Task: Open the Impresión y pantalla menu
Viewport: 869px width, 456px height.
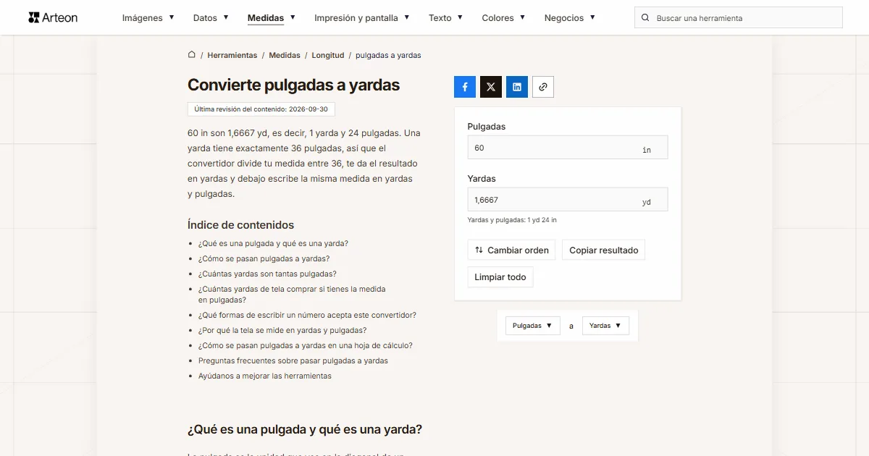Action: [x=362, y=17]
